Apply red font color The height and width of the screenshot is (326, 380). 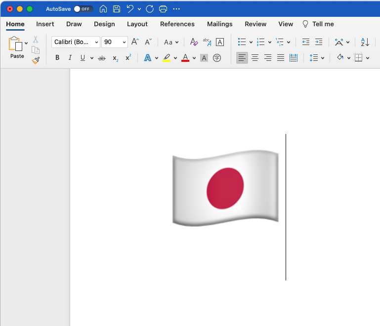185,58
